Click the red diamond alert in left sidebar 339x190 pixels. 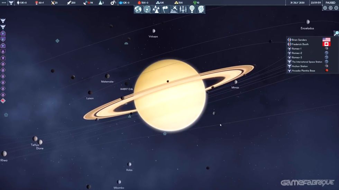(3, 101)
